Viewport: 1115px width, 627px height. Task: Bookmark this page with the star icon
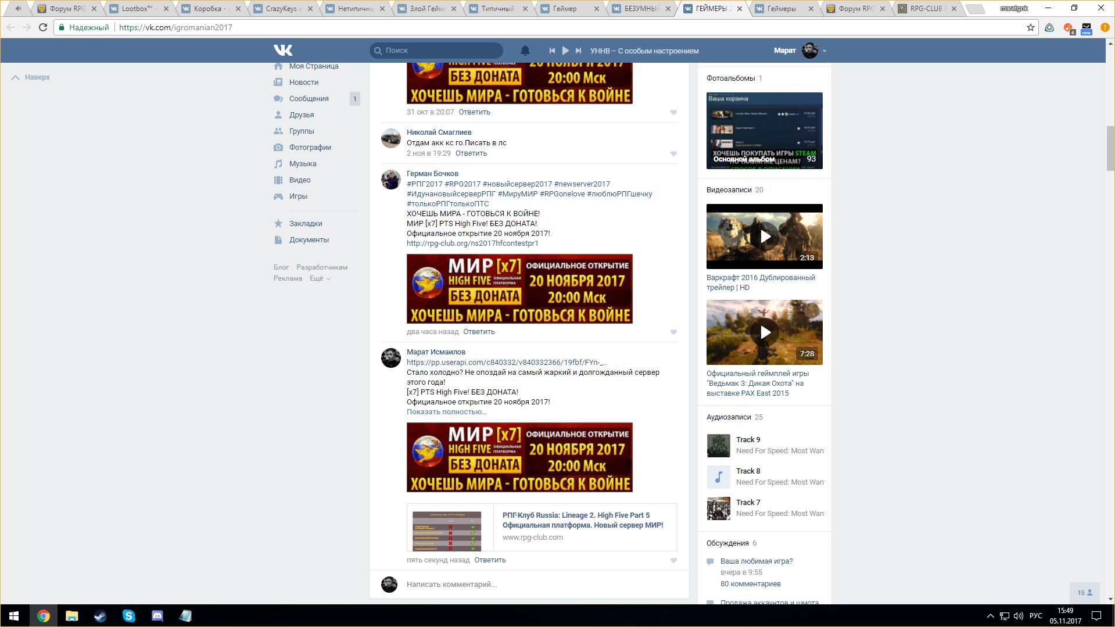[1030, 27]
